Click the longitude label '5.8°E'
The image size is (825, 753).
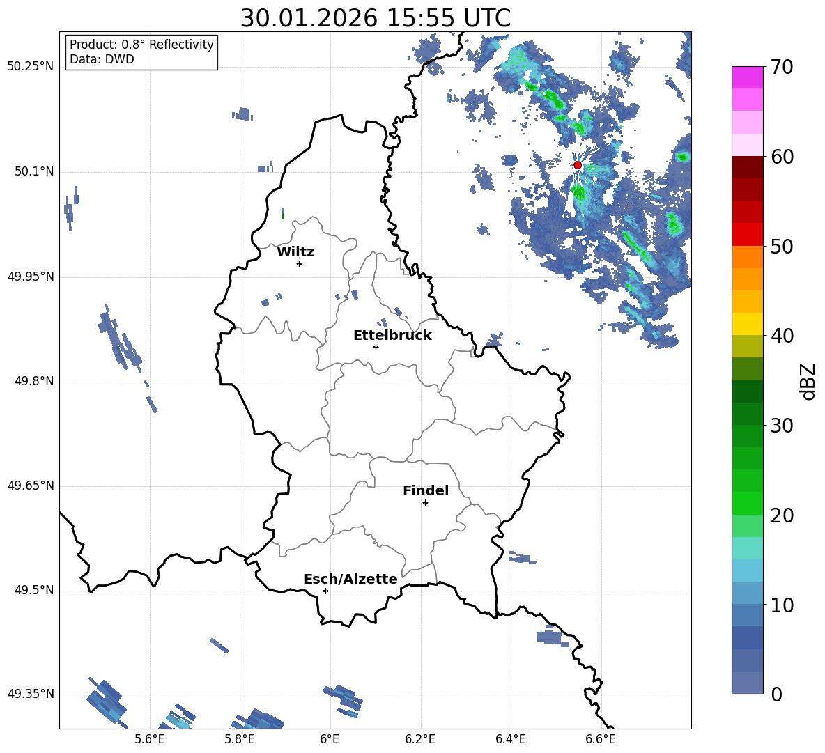(240, 739)
